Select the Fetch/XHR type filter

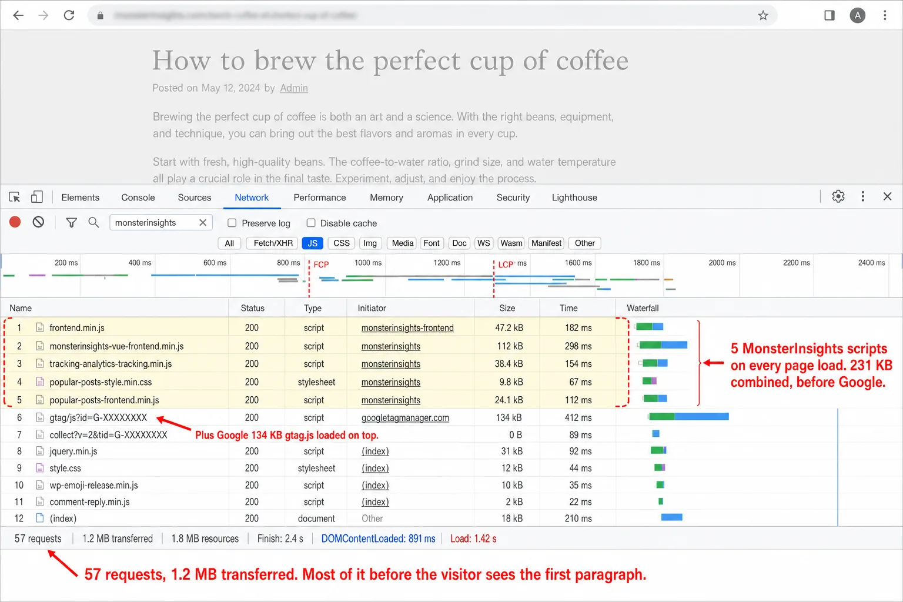tap(273, 243)
